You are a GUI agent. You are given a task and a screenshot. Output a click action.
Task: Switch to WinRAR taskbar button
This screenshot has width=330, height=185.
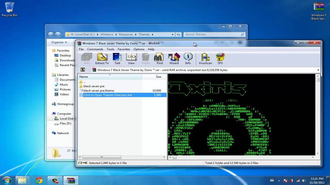pyautogui.click(x=71, y=181)
